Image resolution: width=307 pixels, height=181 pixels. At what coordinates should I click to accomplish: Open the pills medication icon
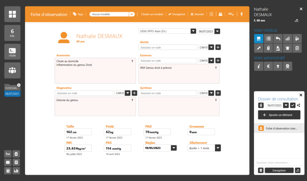point(297,38)
